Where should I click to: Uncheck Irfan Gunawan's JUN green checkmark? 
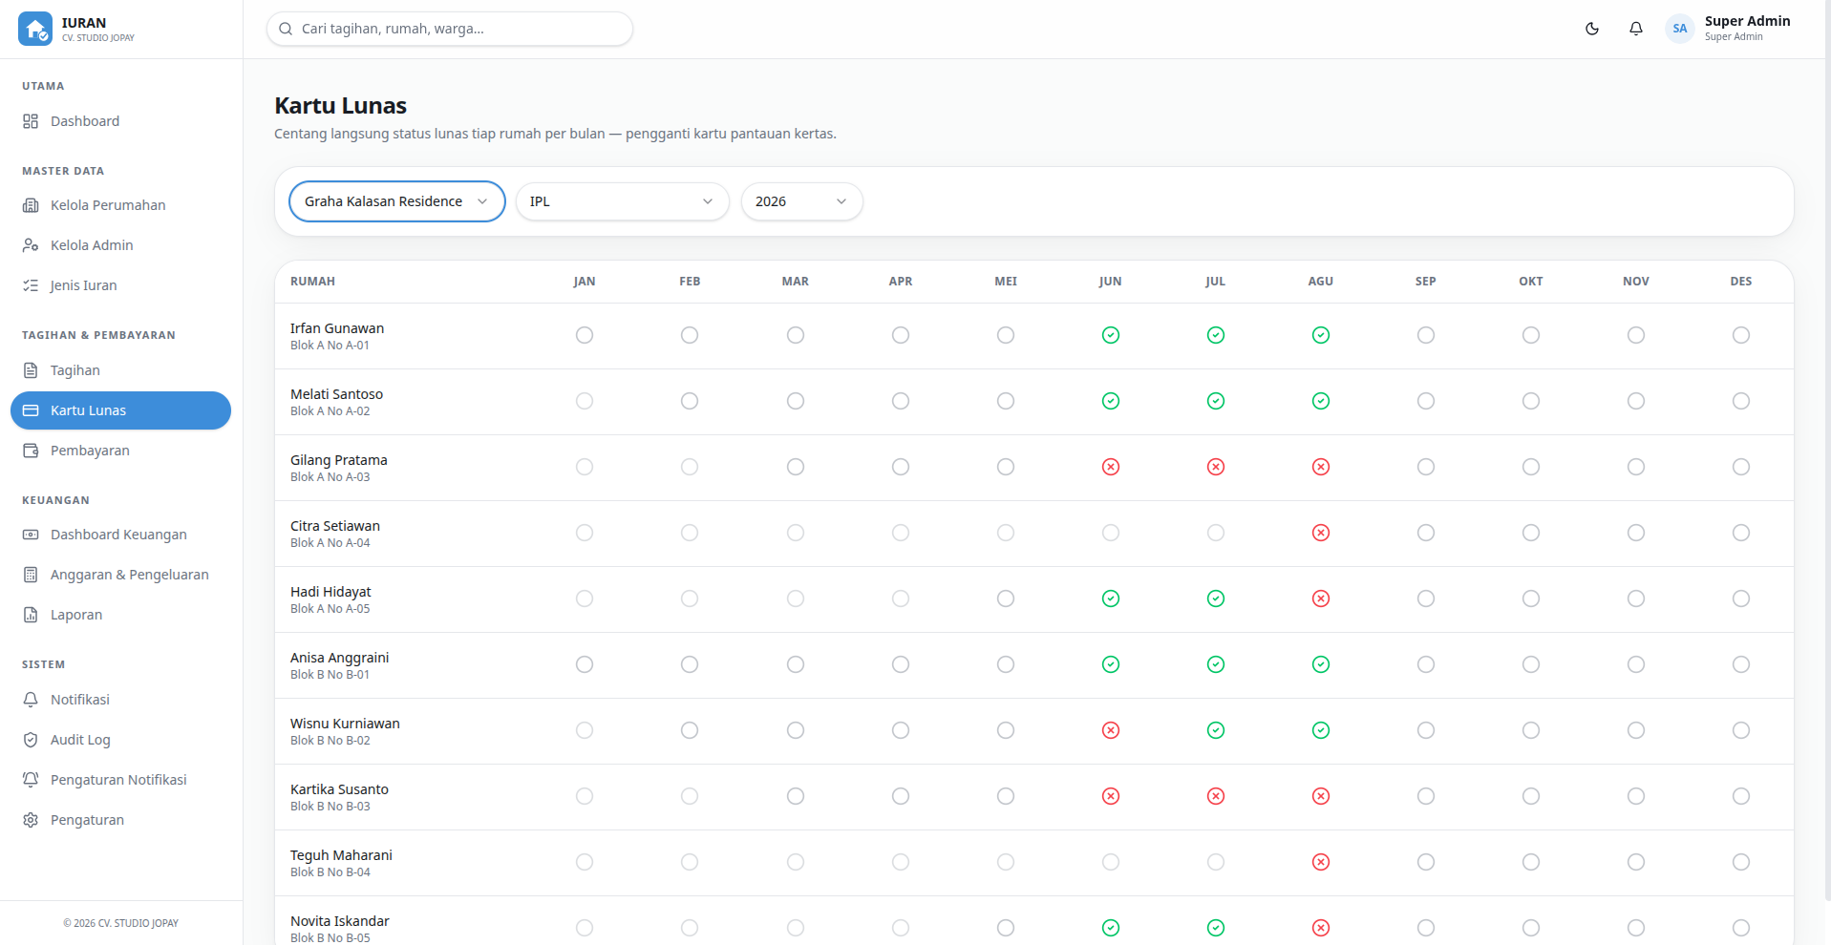[x=1111, y=335]
